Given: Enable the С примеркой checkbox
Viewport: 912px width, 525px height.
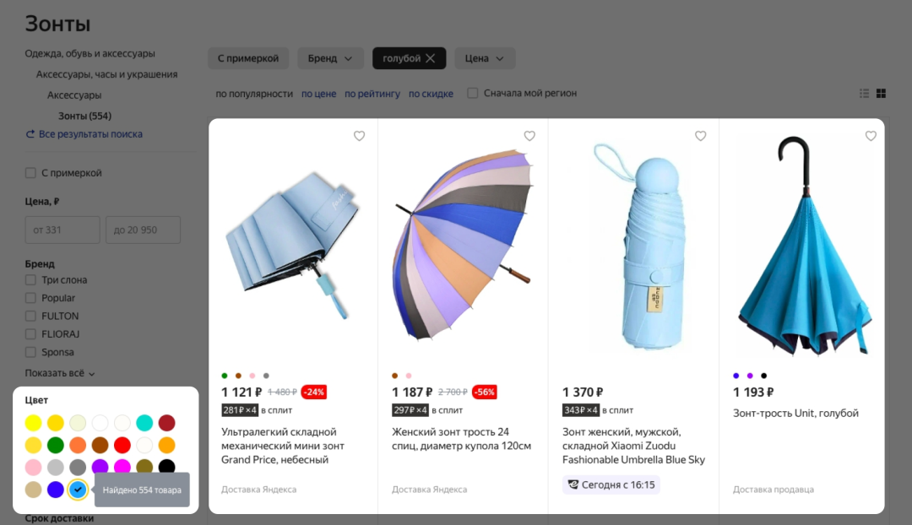Looking at the screenshot, I should [30, 172].
